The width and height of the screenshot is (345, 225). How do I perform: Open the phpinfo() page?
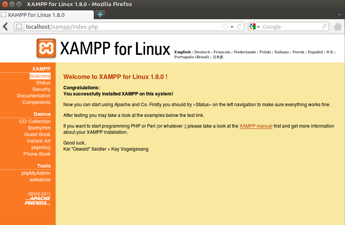point(41,148)
